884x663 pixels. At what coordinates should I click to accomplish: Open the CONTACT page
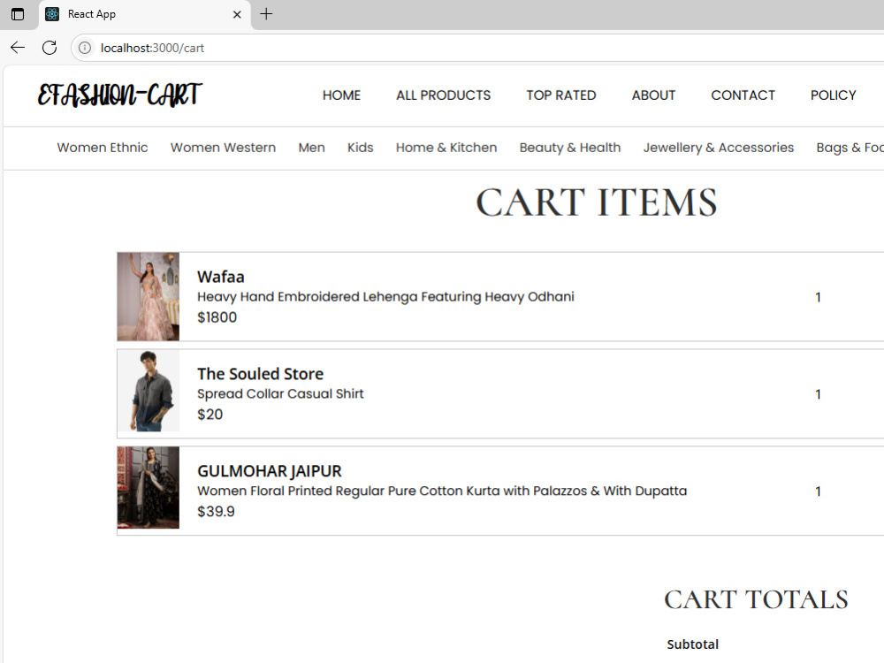tap(743, 95)
